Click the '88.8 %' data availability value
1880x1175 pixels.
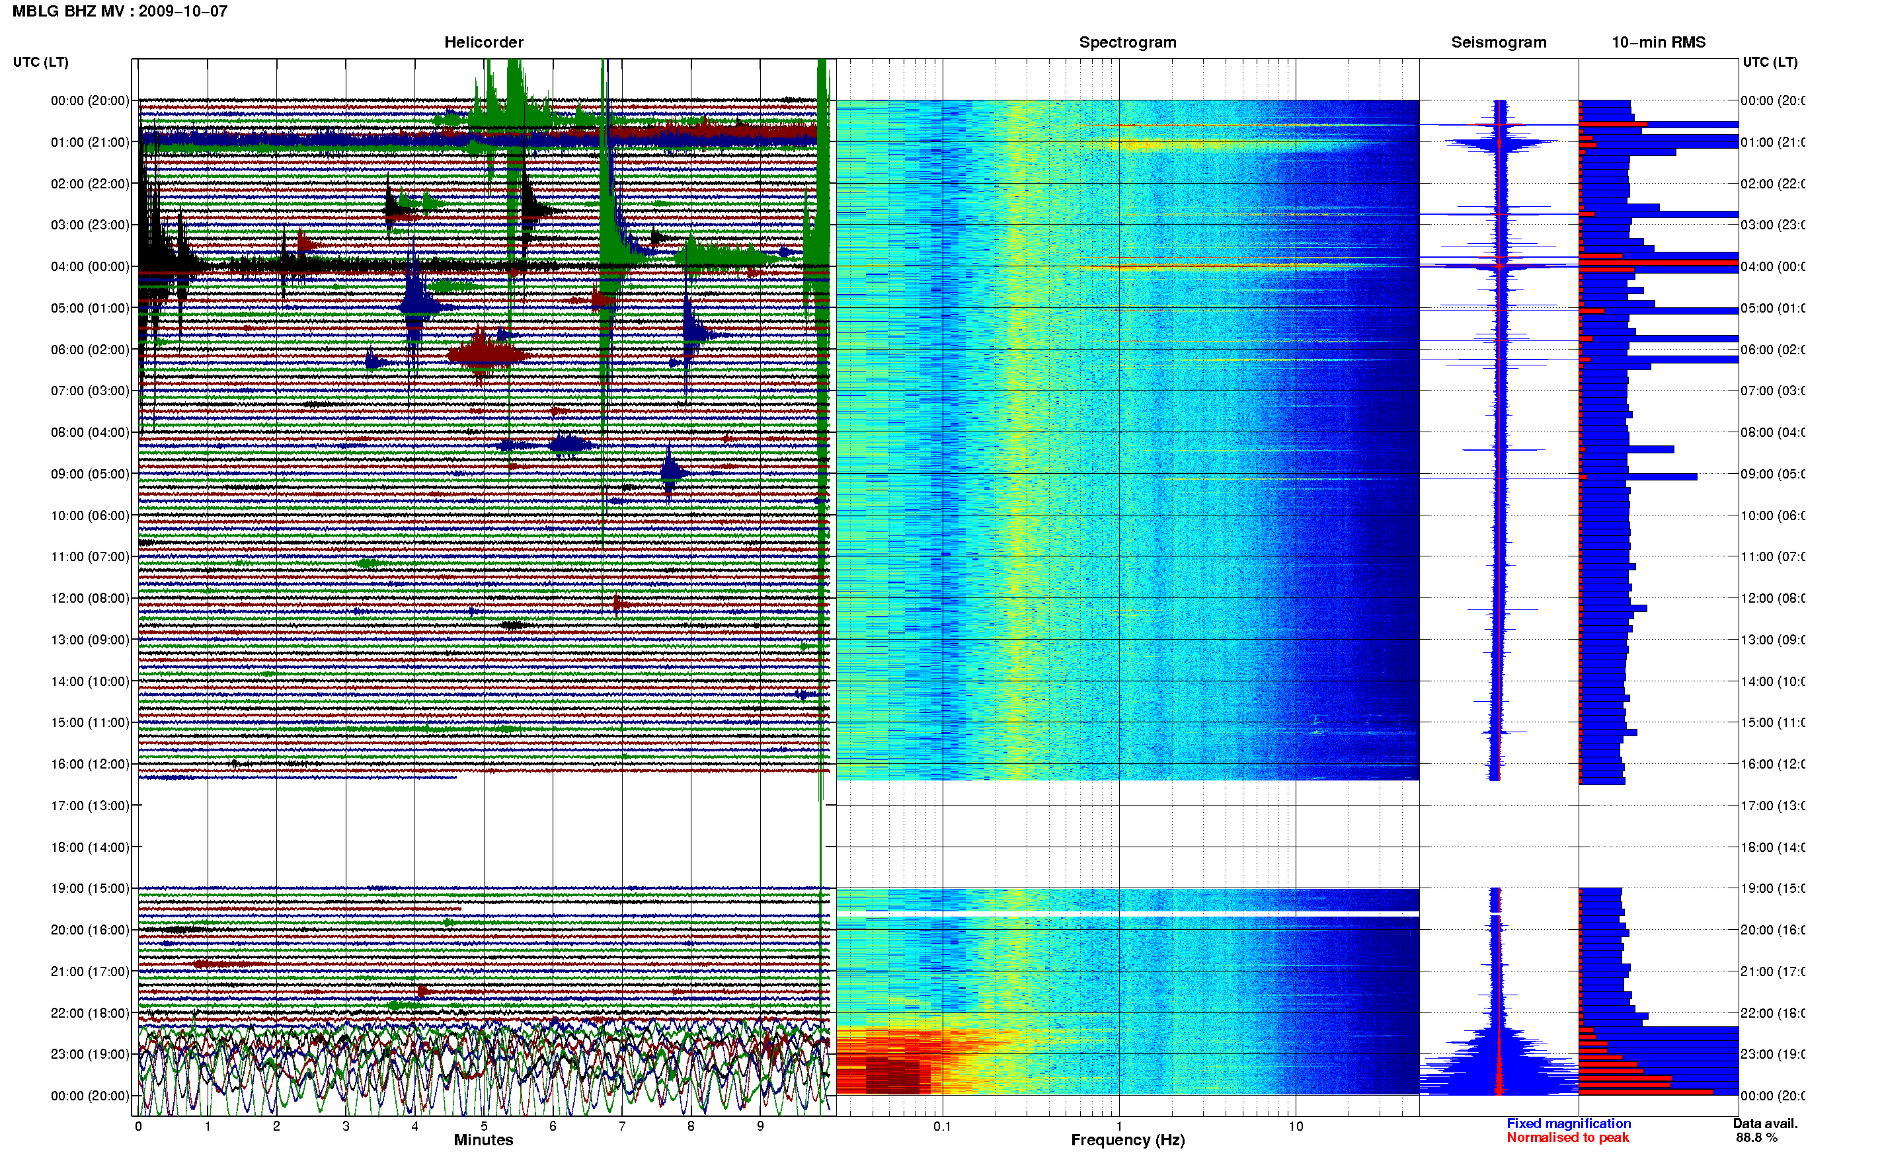1756,1138
